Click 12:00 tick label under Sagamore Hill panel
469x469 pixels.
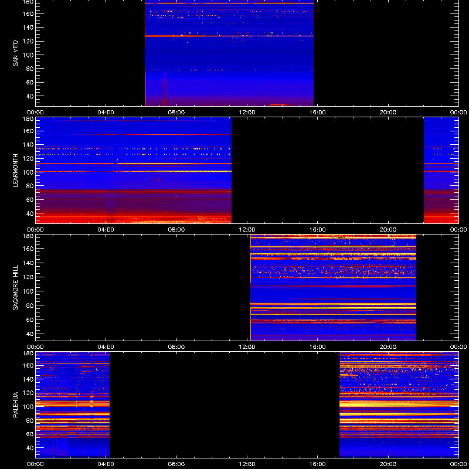[x=247, y=347]
